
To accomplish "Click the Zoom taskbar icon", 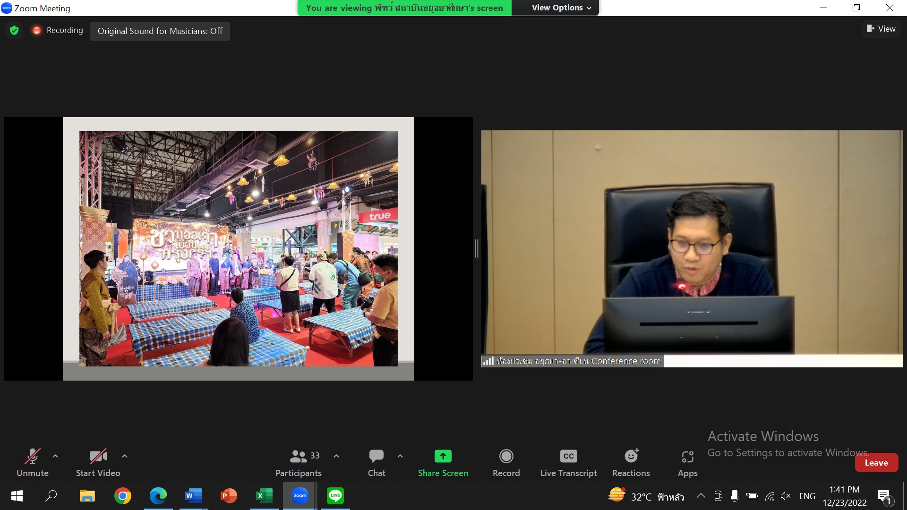I will (x=300, y=496).
